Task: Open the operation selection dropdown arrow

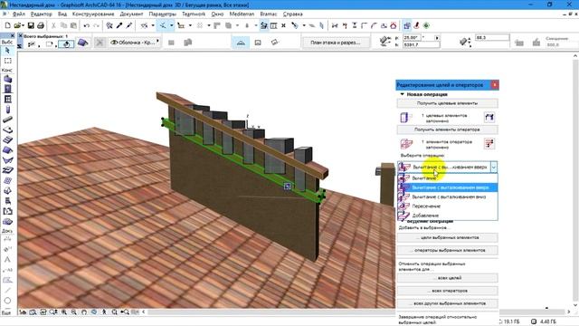Action: tap(494, 168)
